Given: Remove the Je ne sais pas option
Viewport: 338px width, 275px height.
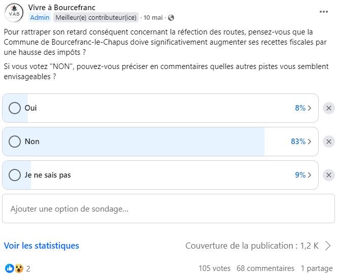Looking at the screenshot, I should click(x=329, y=175).
